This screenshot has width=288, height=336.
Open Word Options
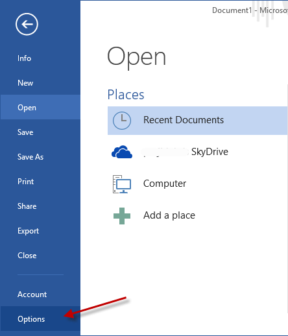(40, 318)
